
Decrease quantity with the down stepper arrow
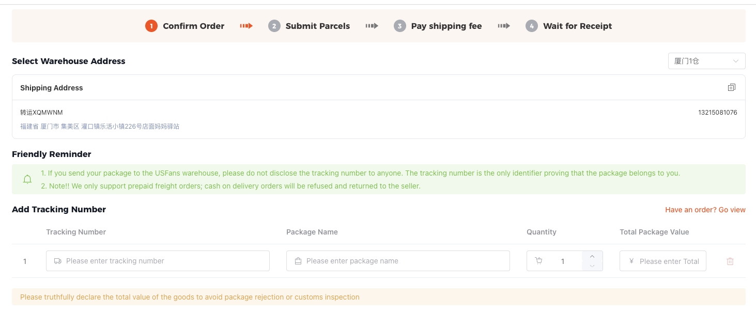592,267
